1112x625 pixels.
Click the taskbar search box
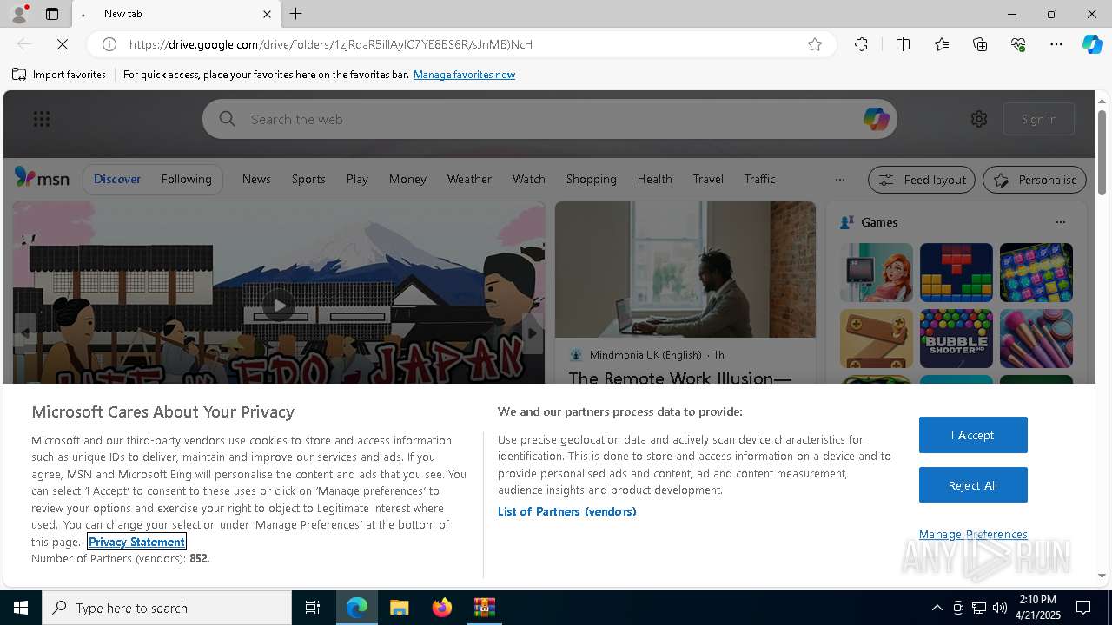[167, 608]
